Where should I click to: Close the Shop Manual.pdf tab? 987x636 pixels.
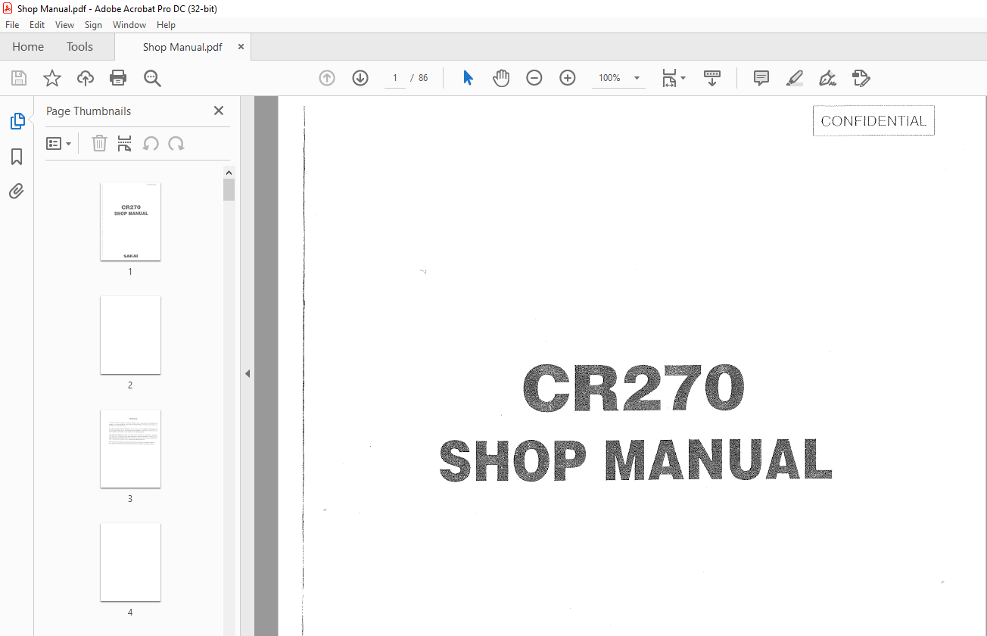pos(241,47)
